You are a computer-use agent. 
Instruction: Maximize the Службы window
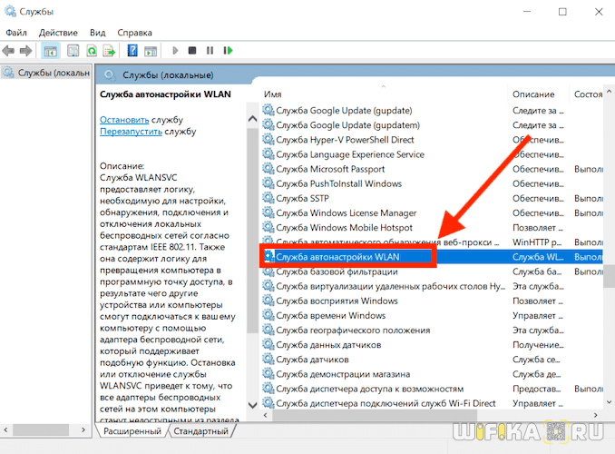click(x=562, y=12)
